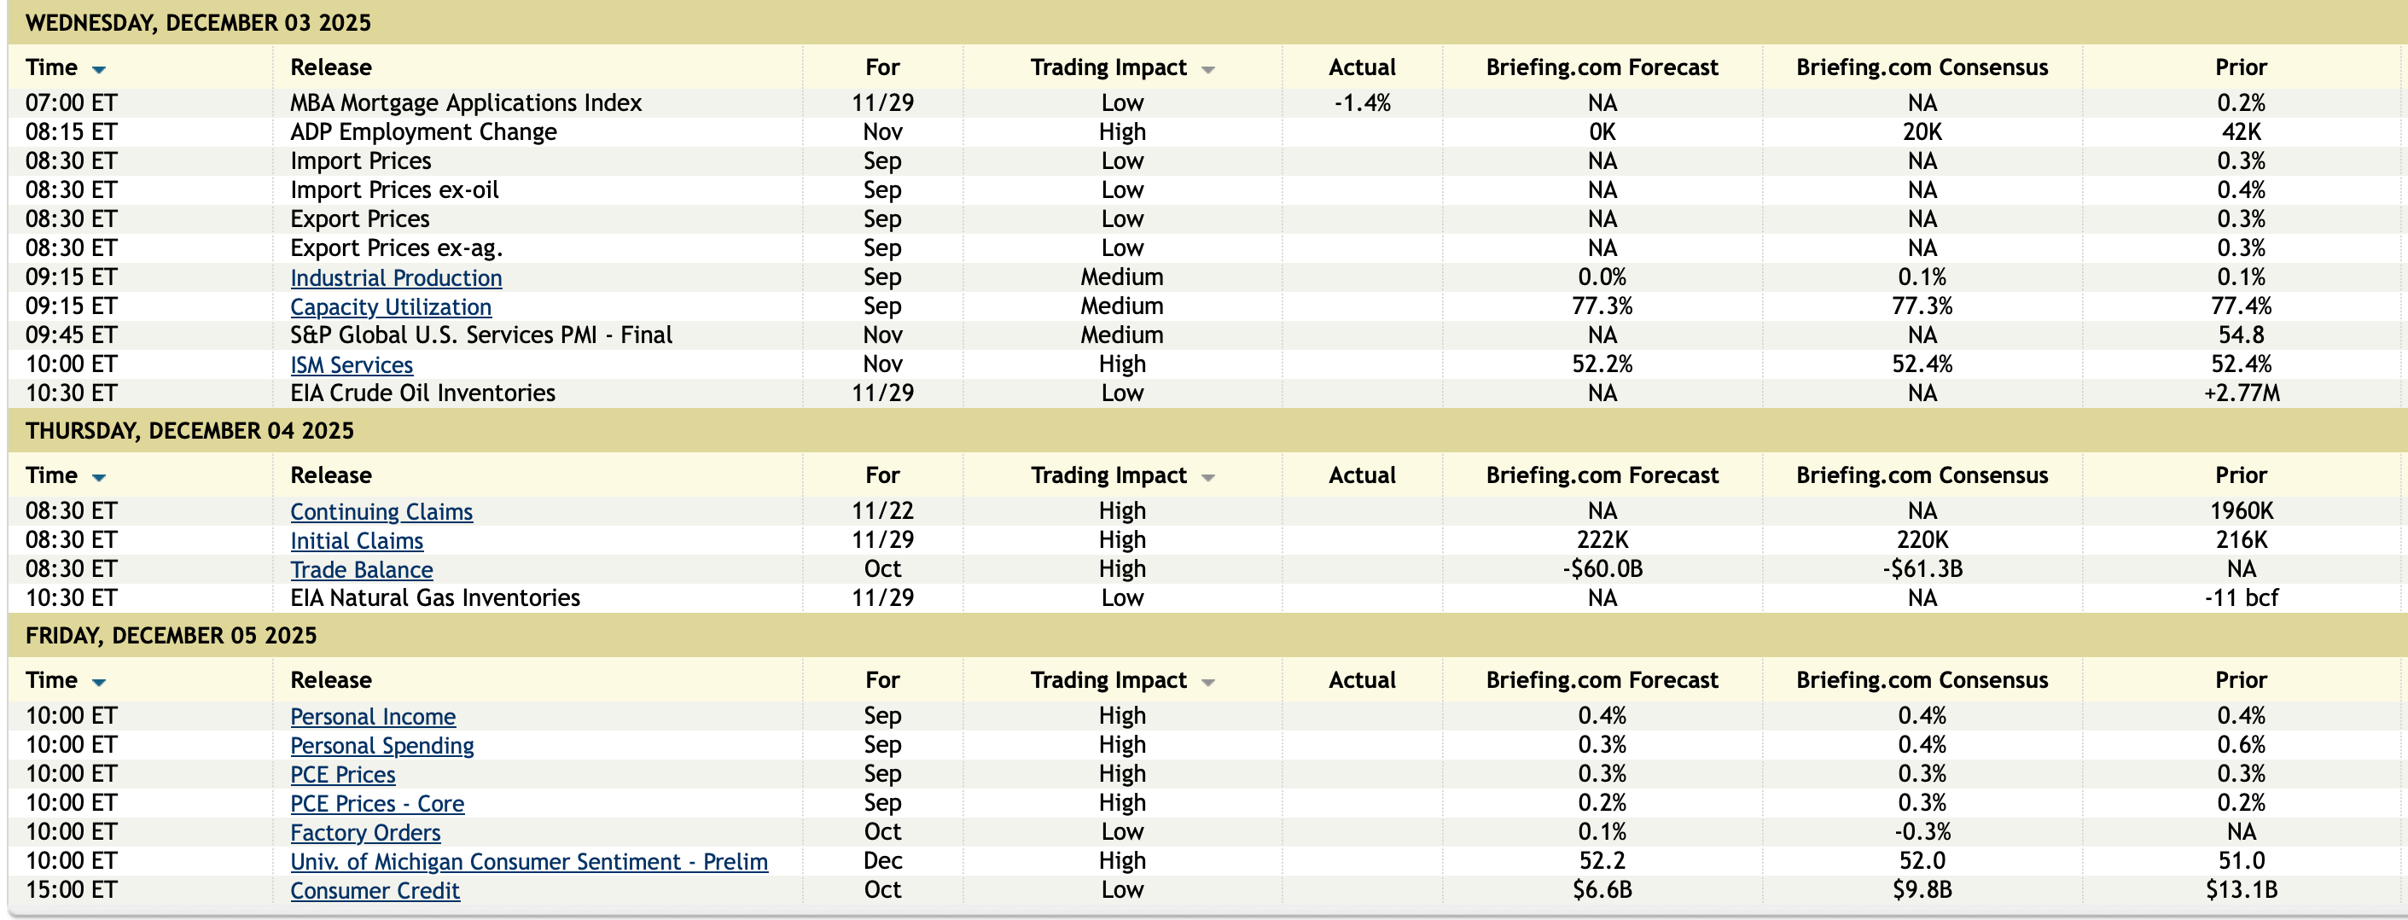This screenshot has height=920, width=2408.
Task: Open the Personal Income link
Action: [x=373, y=716]
